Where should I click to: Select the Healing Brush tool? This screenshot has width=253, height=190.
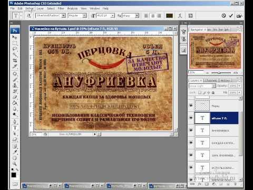tap(15, 74)
